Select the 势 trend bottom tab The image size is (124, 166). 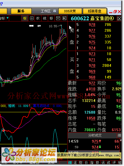tap(97, 162)
